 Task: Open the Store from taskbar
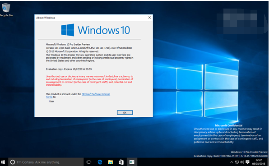point(121,162)
